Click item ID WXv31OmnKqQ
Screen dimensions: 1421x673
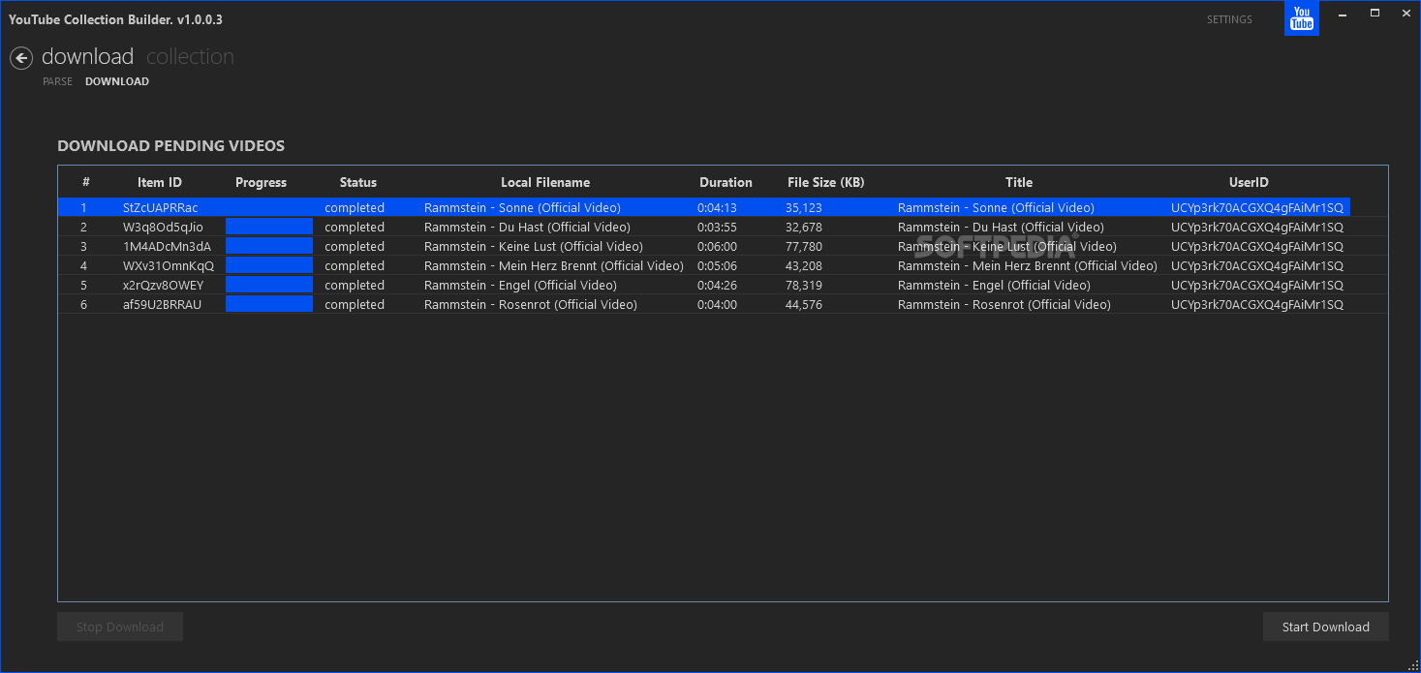coord(169,266)
